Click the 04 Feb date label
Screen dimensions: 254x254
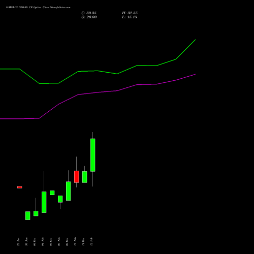43,242
